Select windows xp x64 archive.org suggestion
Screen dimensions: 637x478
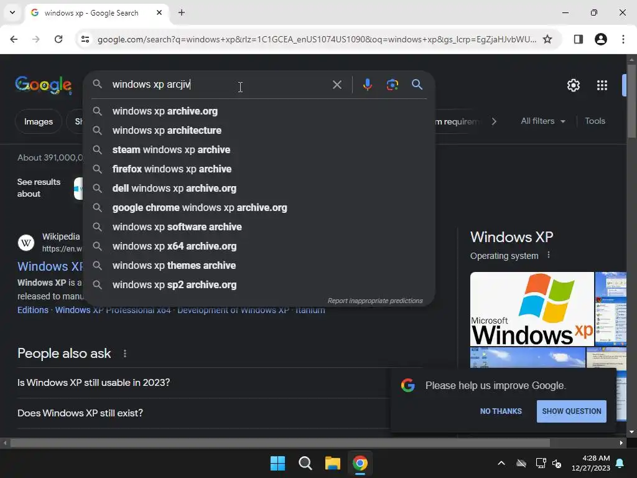point(259,246)
